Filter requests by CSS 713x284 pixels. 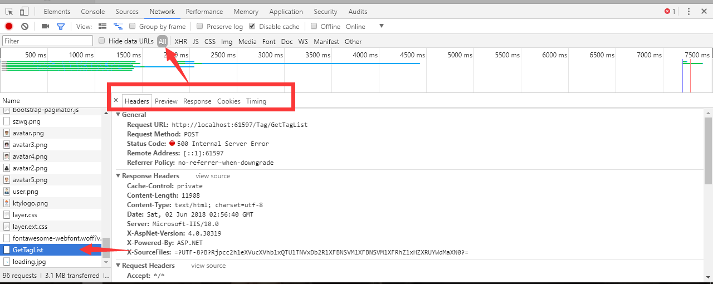coord(209,41)
